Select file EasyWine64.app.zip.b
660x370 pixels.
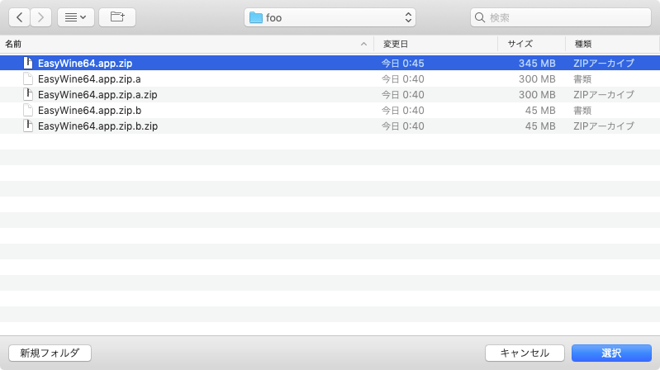330,111
